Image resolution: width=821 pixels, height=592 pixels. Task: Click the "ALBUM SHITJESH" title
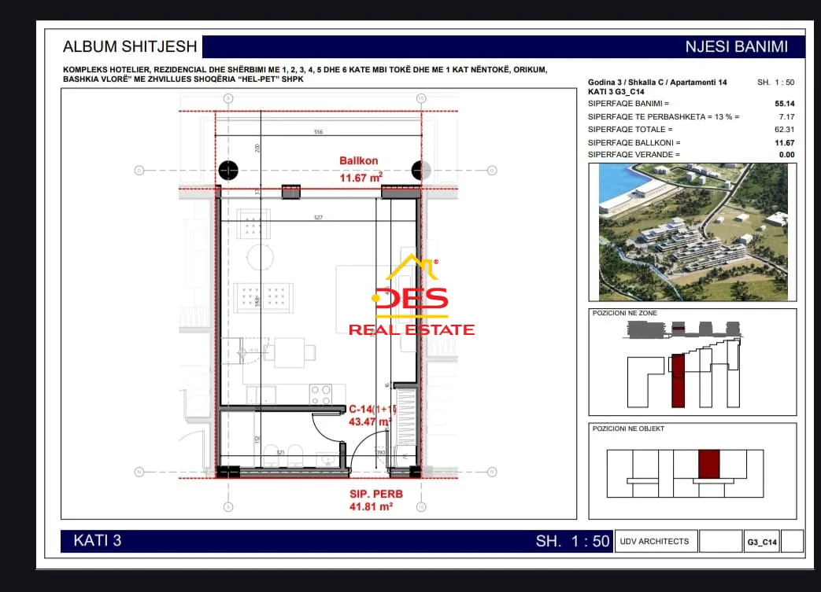pyautogui.click(x=130, y=46)
